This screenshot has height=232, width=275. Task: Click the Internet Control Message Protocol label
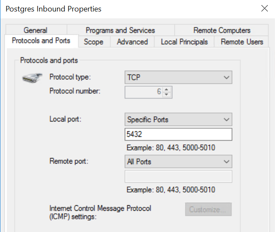point(100,212)
